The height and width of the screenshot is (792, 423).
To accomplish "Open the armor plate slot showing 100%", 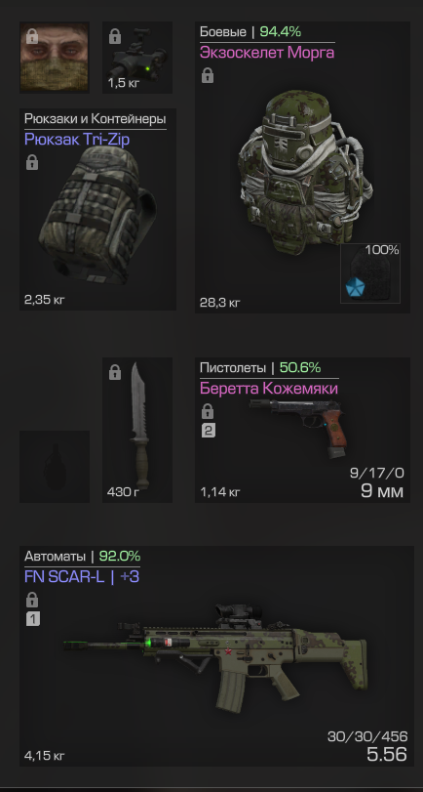I will (x=370, y=273).
